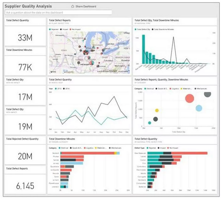The height and width of the screenshot is (200, 224).
Task: Select the 2014 legend marker in line chart
Action: [64, 88]
